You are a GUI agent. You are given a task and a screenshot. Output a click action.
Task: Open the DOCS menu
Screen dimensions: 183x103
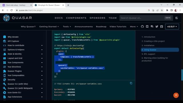pos(59,18)
